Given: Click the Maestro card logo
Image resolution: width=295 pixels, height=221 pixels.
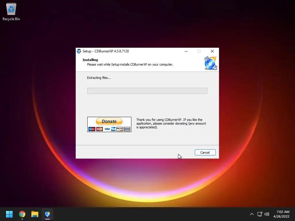Looking at the screenshot, I should 92,129.
